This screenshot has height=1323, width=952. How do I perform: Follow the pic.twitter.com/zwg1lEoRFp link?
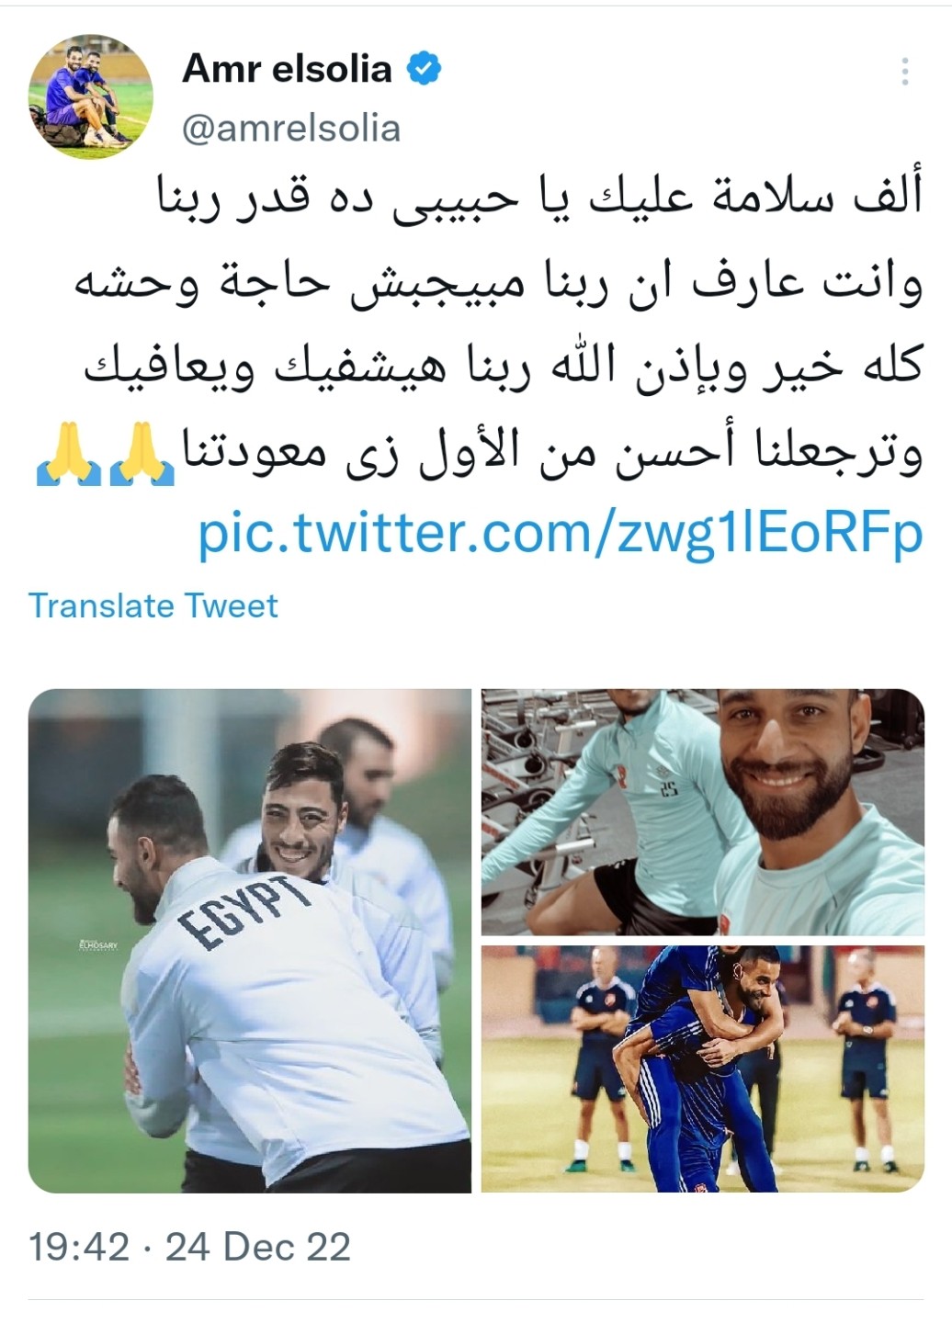click(561, 533)
